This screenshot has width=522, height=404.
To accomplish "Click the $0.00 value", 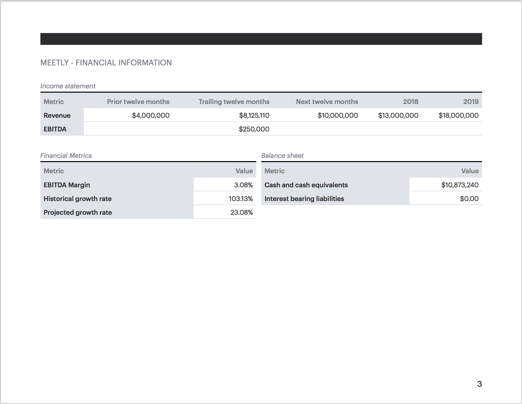I will pyautogui.click(x=469, y=198).
